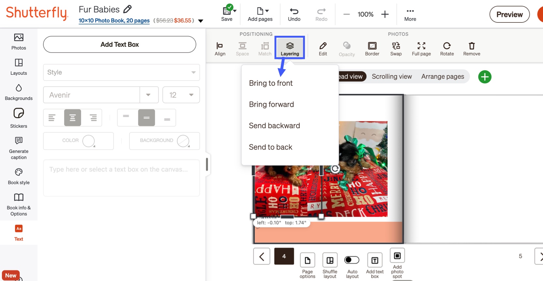543x281 pixels.
Task: Click the Match positioning tool
Action: [265, 49]
